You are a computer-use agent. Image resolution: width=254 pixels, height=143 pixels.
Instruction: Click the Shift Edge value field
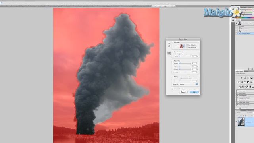194,72
